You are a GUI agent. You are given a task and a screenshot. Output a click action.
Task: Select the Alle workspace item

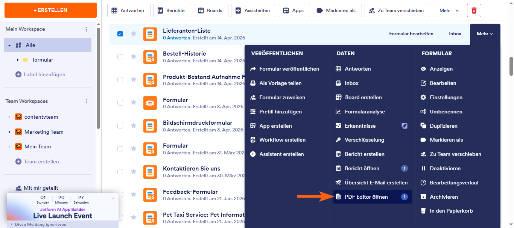[x=48, y=45]
